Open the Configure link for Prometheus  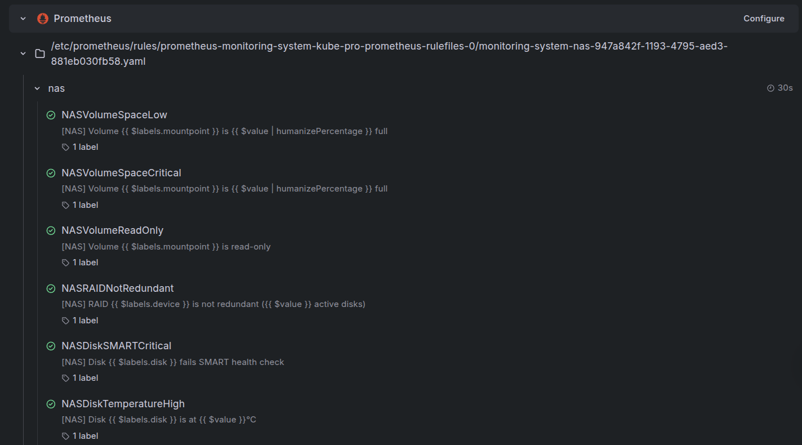764,19
